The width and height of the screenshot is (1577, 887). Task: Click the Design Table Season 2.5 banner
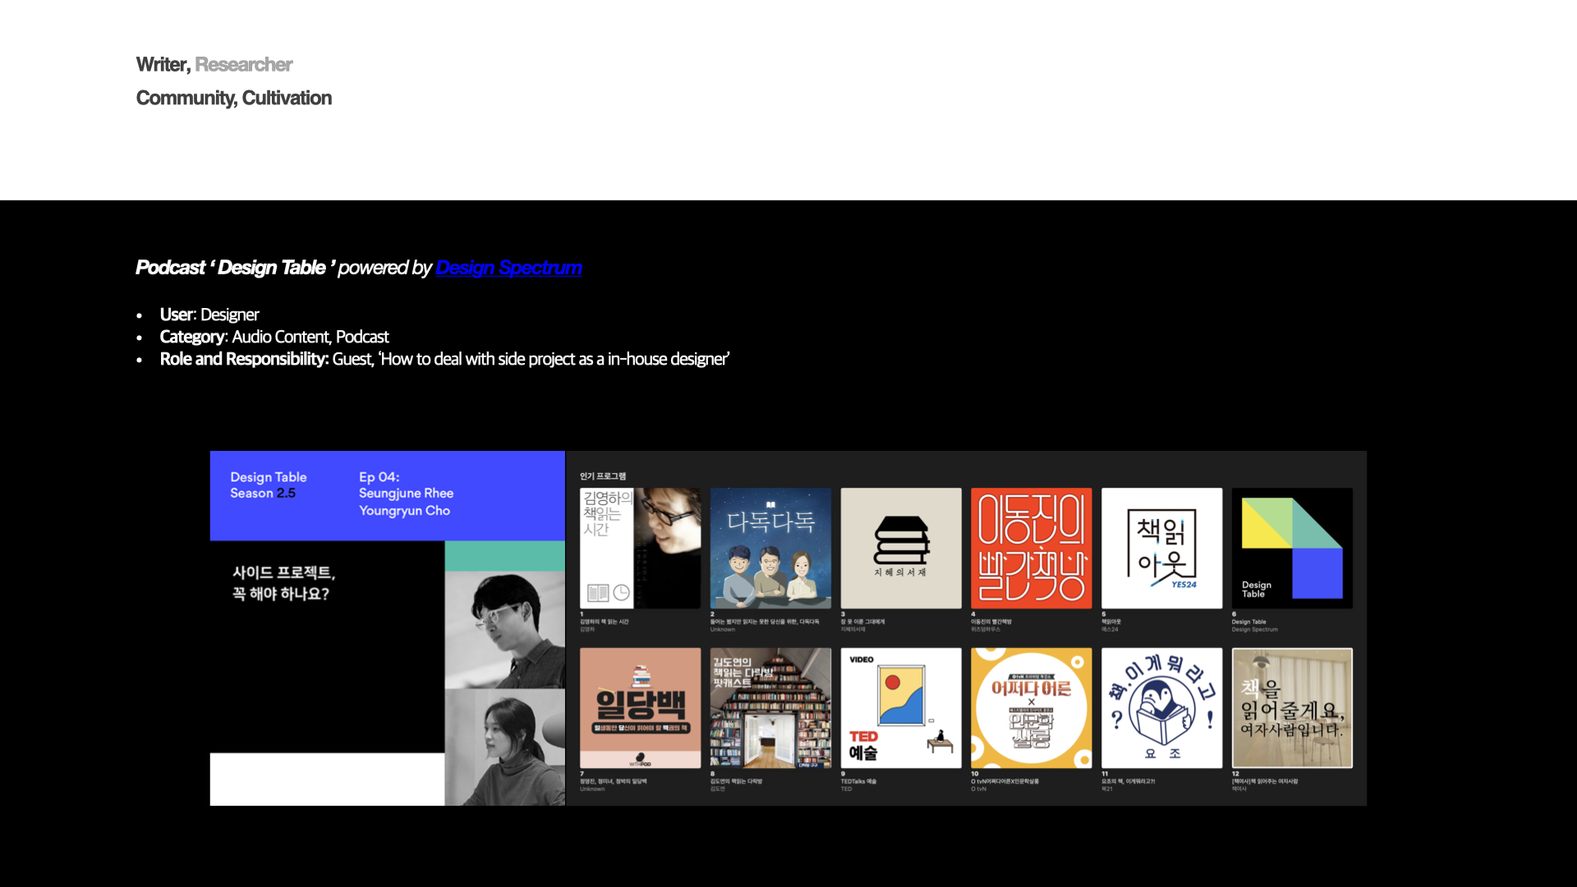269,485
